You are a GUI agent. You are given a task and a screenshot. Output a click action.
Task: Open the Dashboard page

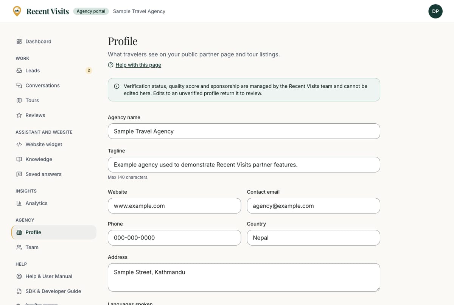[x=54, y=42]
